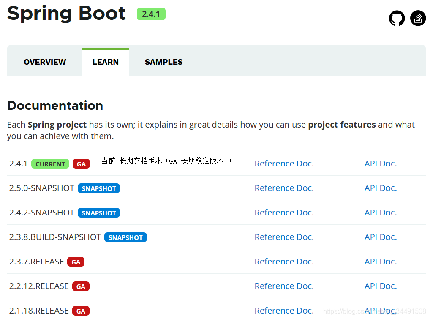
Task: Open the SAMPLES tab
Action: coord(164,62)
